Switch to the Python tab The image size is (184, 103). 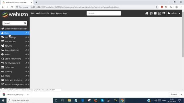(59, 13)
